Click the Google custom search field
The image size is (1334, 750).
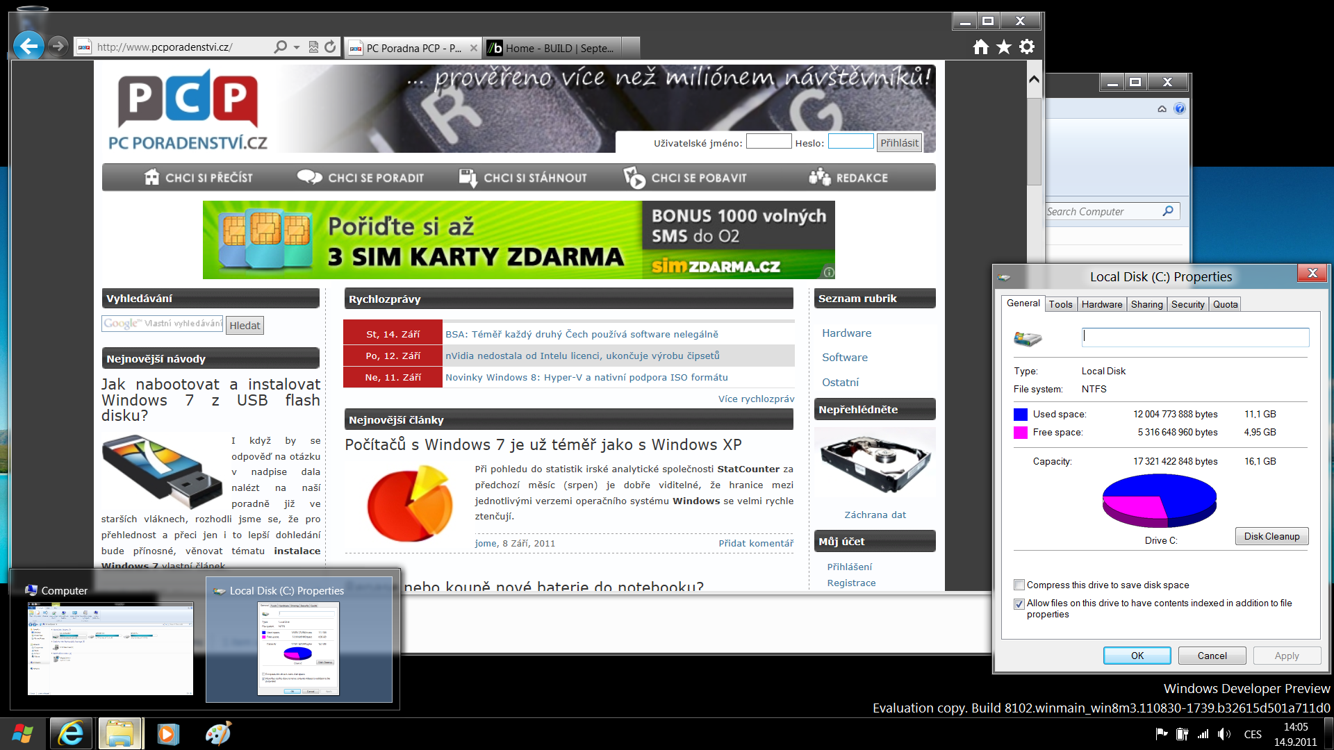[163, 324]
